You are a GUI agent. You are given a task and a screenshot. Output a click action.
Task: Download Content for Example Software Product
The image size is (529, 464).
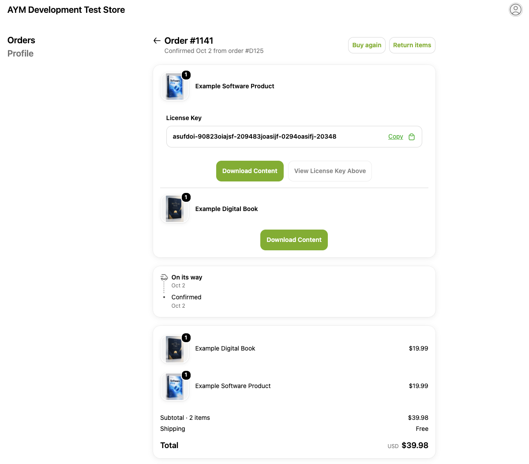click(x=250, y=171)
